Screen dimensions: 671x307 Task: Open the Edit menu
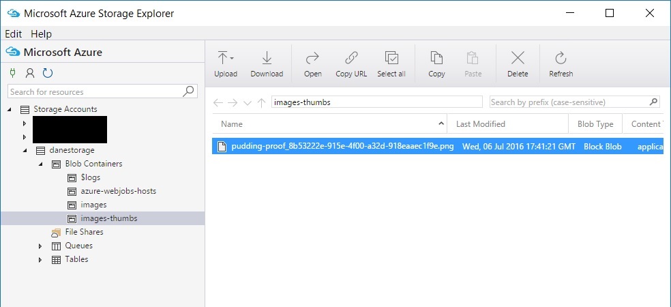[13, 34]
